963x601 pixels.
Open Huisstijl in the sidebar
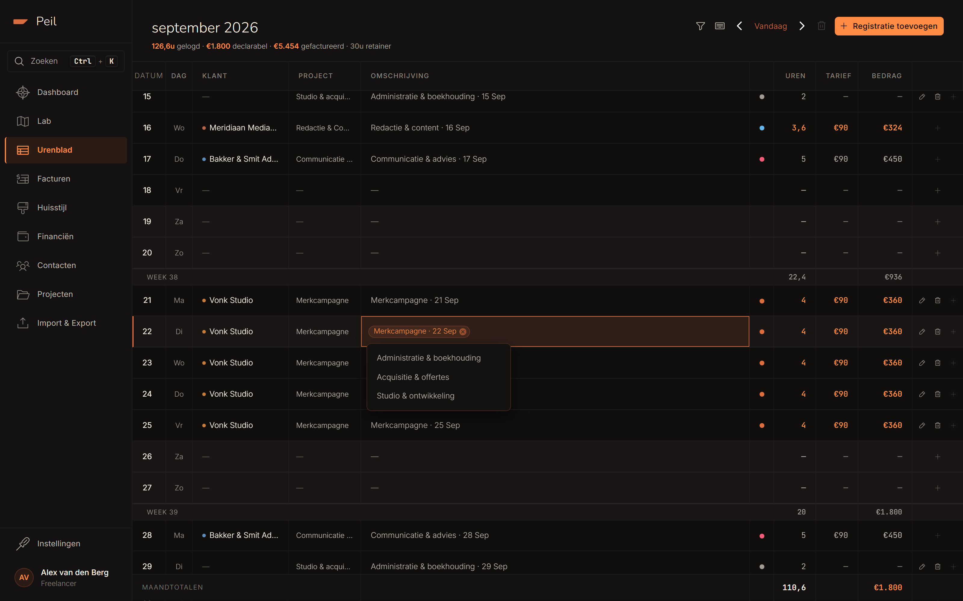(66, 207)
